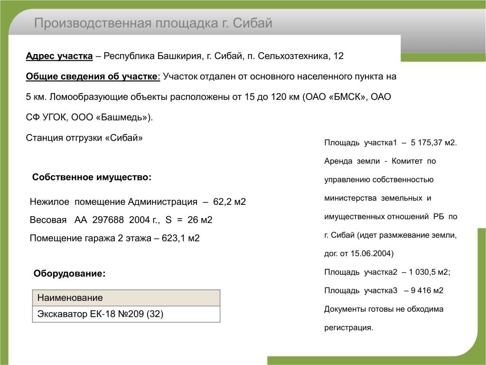Screen dimensions: 486x365
Task: Click the line 'Нежилое помещение Администрация – 62,2 м2'
Action: click(138, 202)
